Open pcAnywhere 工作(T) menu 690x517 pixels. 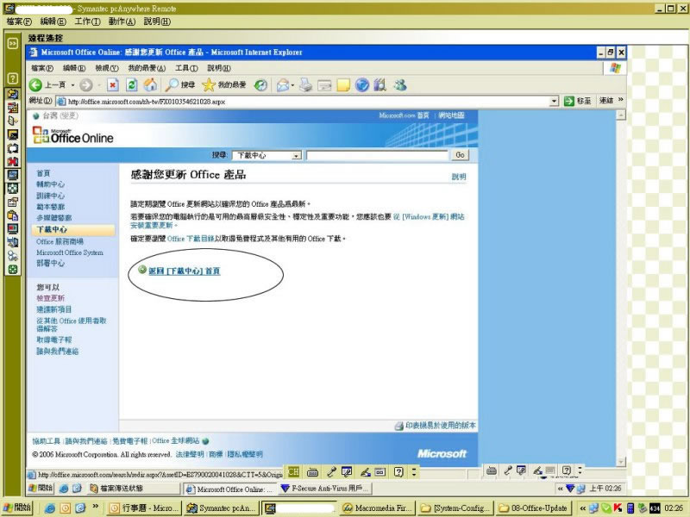click(88, 22)
